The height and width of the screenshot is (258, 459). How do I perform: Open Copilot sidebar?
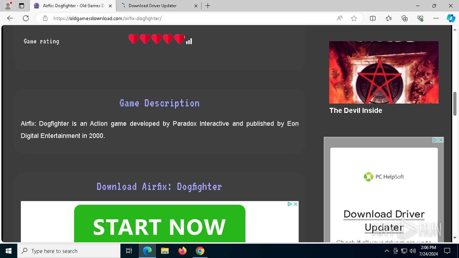pos(451,18)
